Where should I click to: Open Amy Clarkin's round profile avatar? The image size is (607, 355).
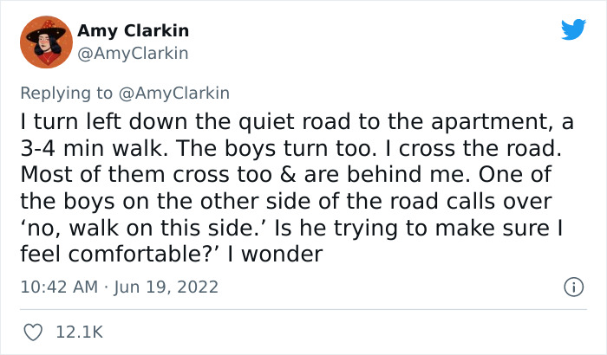(x=46, y=42)
